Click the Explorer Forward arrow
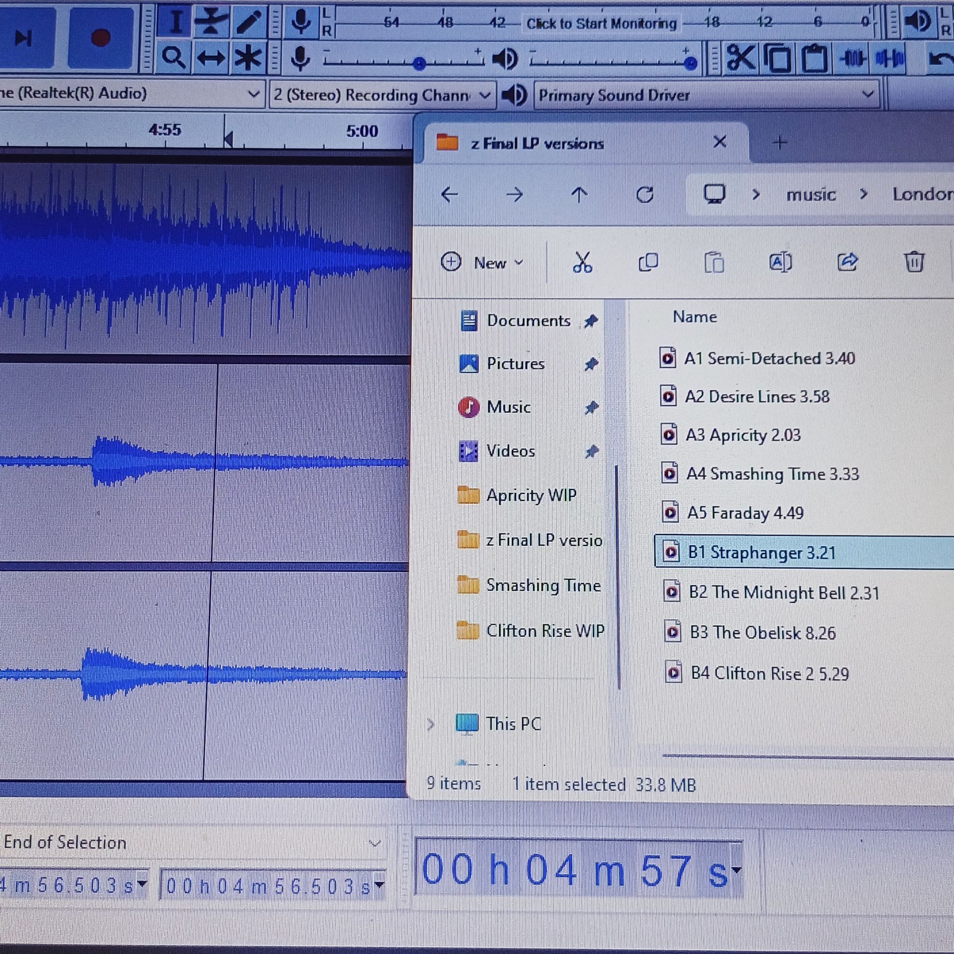Viewport: 954px width, 954px height. [515, 195]
